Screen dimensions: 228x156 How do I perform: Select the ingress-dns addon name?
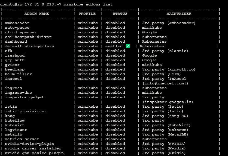tap(18, 93)
